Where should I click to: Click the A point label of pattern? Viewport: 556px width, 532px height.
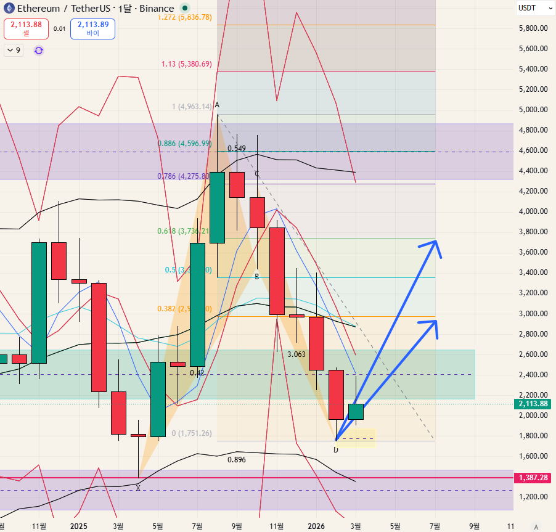218,105
